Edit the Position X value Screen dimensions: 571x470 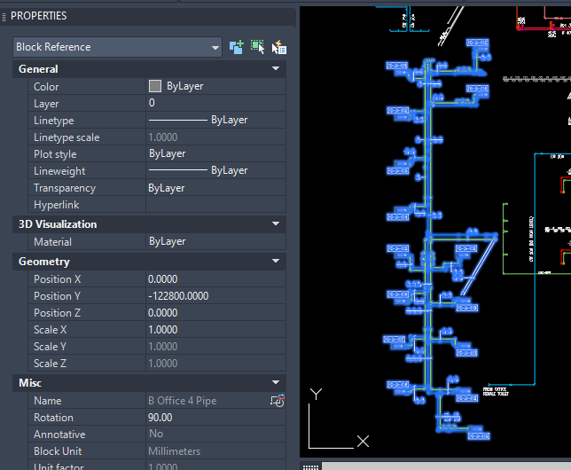[x=215, y=279]
